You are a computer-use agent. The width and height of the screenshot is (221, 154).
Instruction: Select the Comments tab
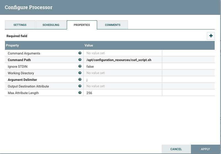(x=113, y=25)
